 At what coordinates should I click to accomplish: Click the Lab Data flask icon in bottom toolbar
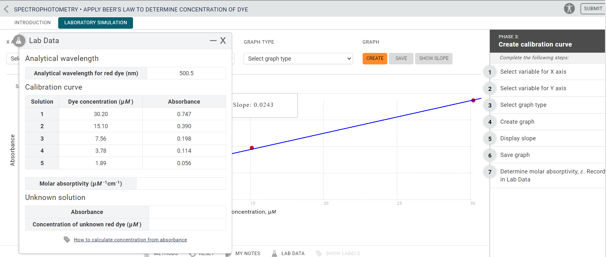point(274,253)
